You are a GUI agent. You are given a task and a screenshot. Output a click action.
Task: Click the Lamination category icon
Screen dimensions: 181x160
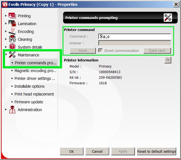(x=12, y=24)
